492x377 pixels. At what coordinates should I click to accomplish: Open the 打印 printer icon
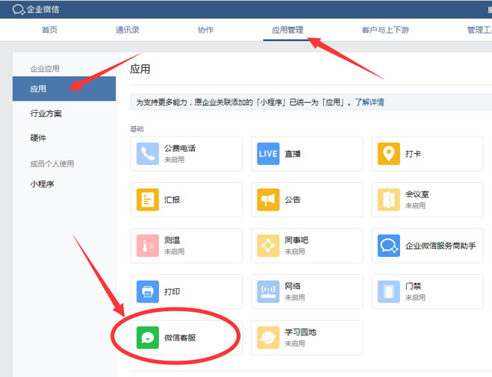click(149, 292)
